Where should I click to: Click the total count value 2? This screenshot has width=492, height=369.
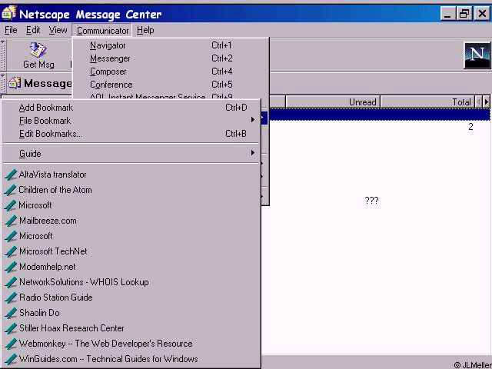click(470, 127)
